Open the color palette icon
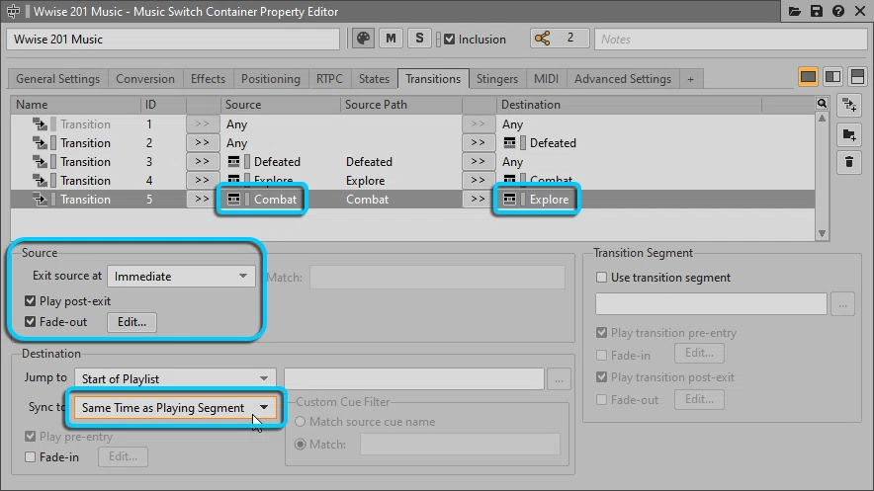The height and width of the screenshot is (491, 874). 363,39
